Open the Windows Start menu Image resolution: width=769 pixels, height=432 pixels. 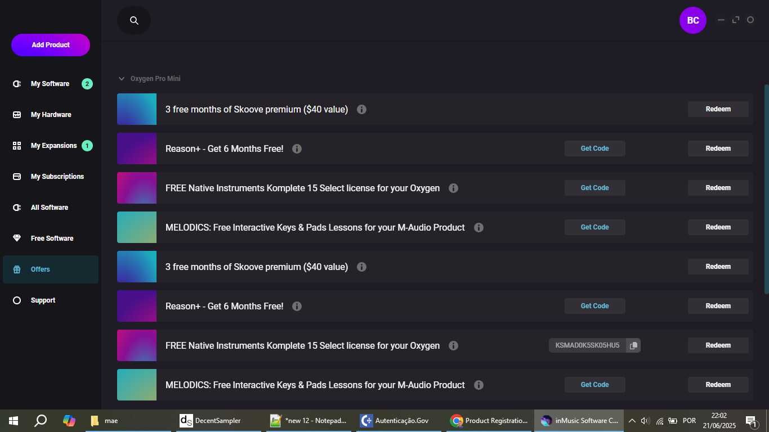[x=14, y=421]
